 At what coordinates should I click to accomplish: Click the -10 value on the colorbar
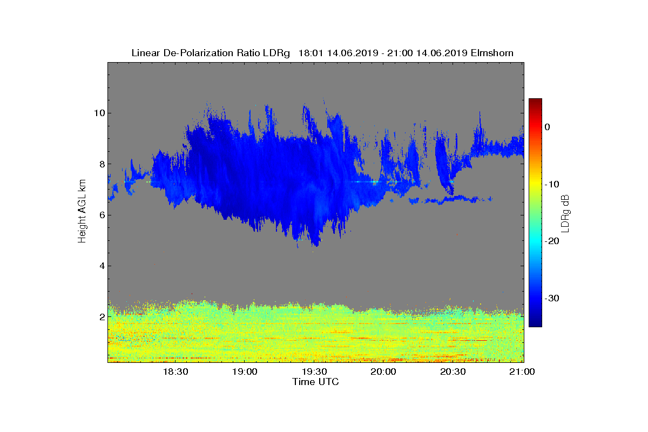click(551, 184)
